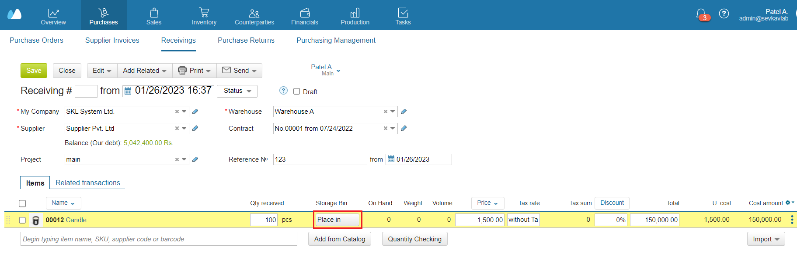
Task: Open the Production section
Action: pyautogui.click(x=355, y=15)
